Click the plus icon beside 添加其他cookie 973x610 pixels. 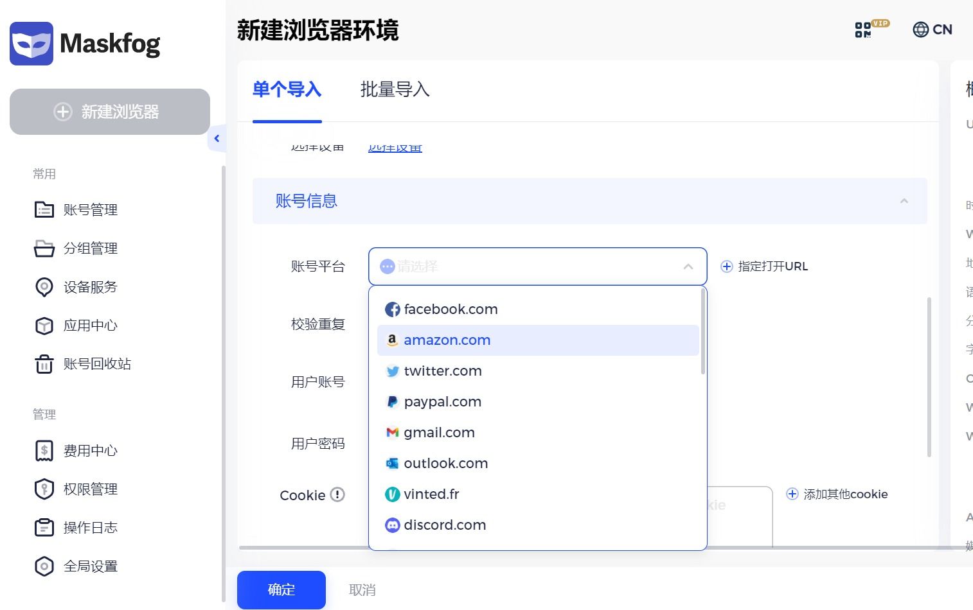[792, 494]
